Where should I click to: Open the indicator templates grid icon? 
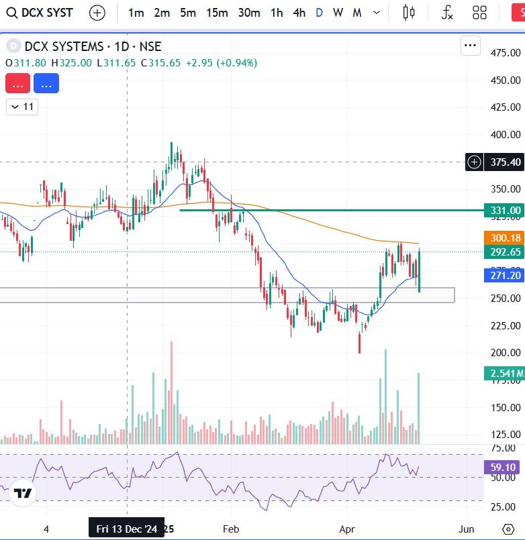coord(479,13)
